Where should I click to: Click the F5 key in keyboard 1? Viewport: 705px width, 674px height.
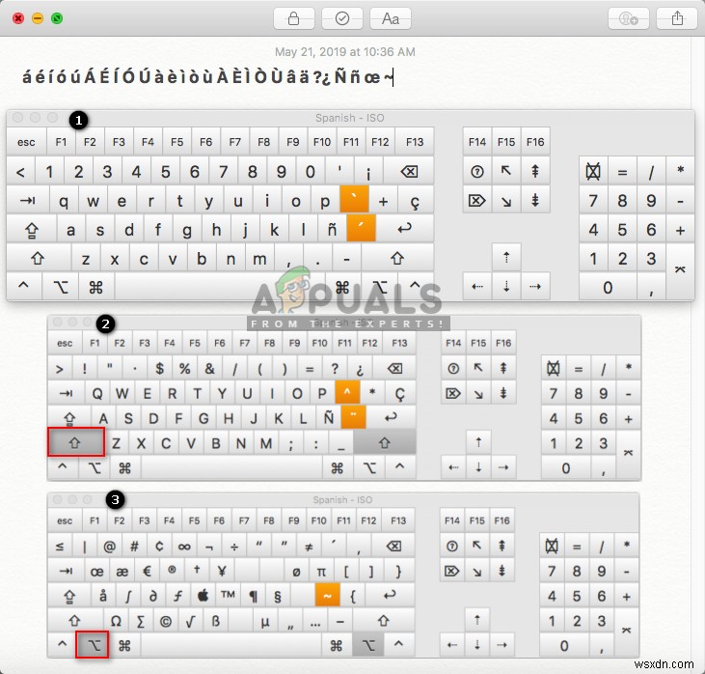point(176,142)
